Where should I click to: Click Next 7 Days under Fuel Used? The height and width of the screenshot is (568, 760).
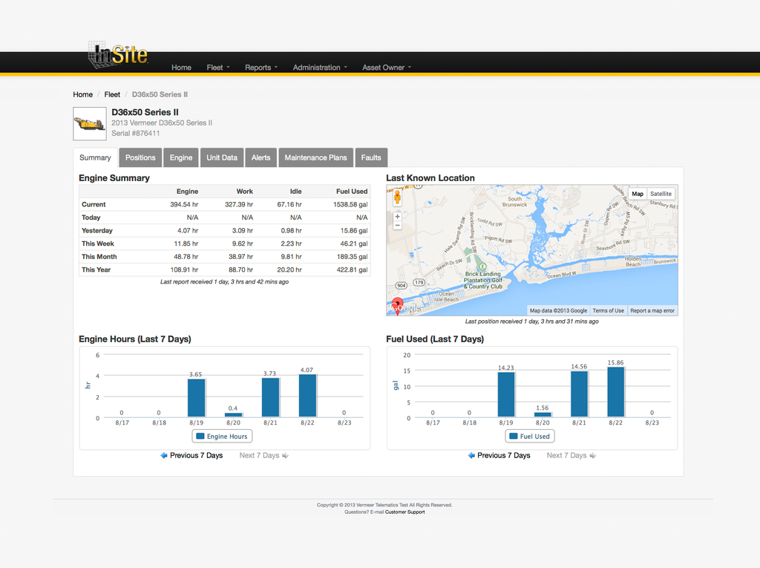coord(566,455)
